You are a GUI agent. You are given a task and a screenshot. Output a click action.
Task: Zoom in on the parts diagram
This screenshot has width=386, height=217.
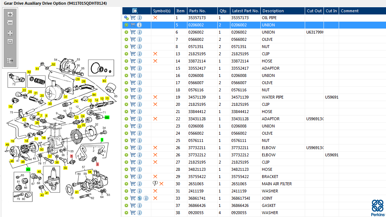(x=10, y=14)
